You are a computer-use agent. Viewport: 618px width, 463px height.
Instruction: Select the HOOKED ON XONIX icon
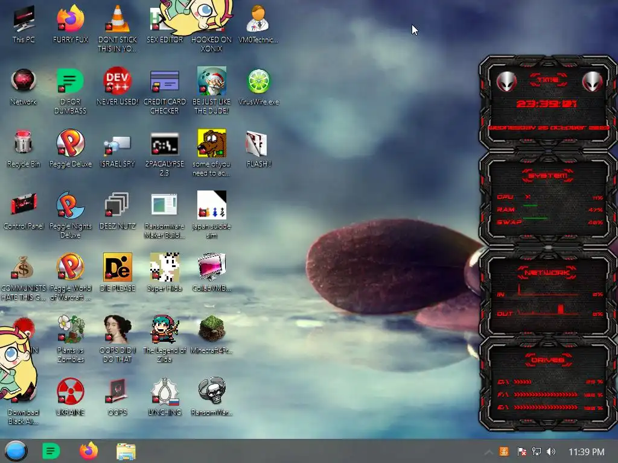(x=212, y=43)
